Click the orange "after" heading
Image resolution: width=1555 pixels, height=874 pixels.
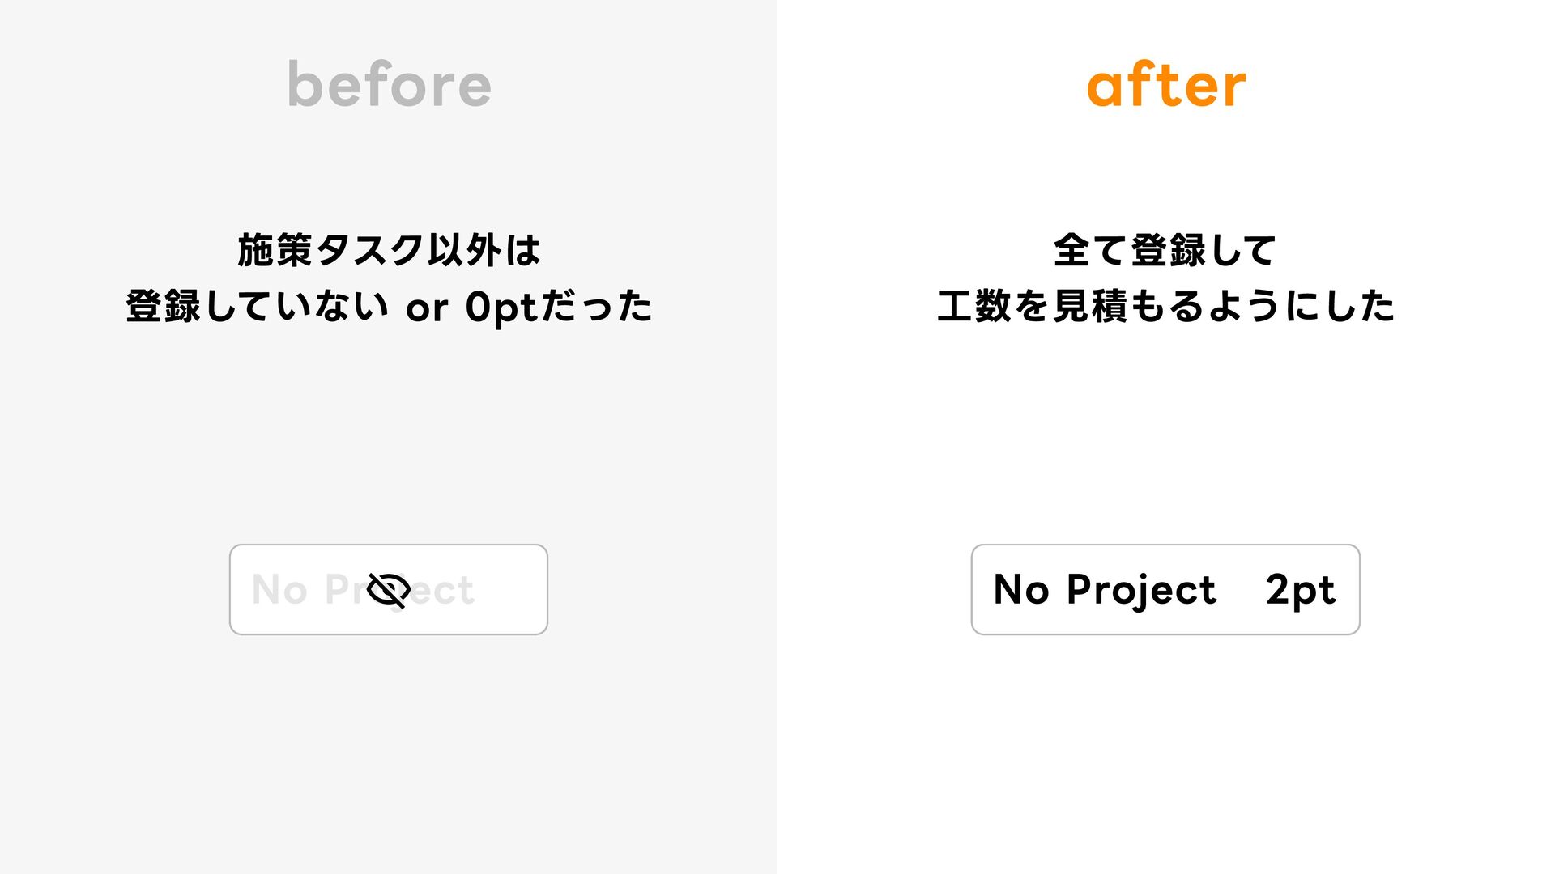click(1165, 85)
